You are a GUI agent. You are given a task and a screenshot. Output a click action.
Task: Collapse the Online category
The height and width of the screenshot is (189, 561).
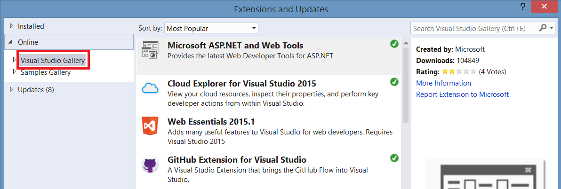pos(11,42)
